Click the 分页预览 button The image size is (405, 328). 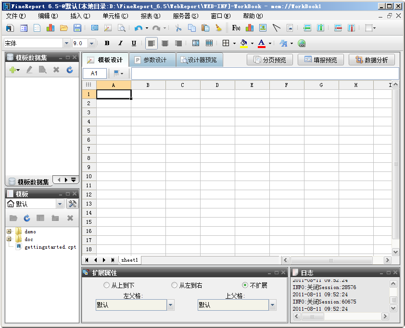[x=270, y=60]
